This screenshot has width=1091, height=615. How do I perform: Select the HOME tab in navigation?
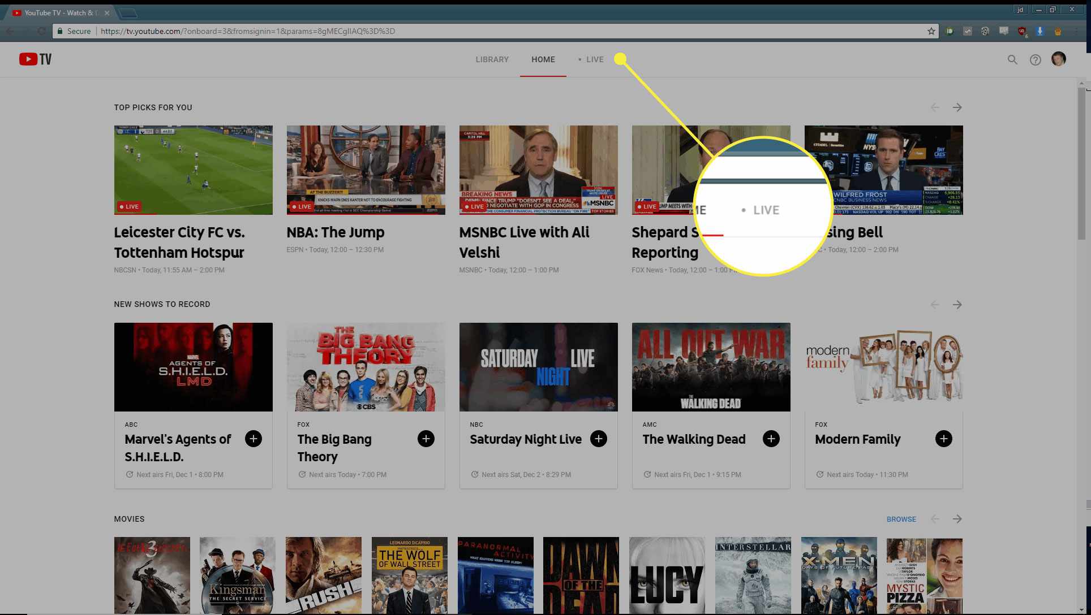click(543, 59)
